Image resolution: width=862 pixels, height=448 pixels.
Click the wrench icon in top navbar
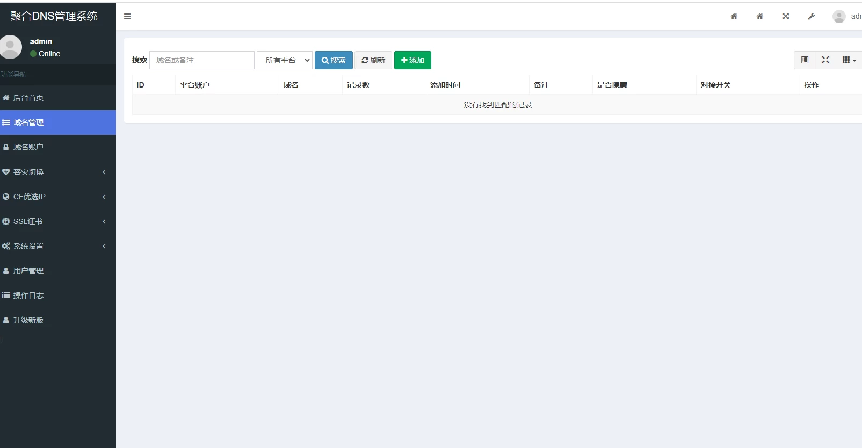(x=811, y=16)
